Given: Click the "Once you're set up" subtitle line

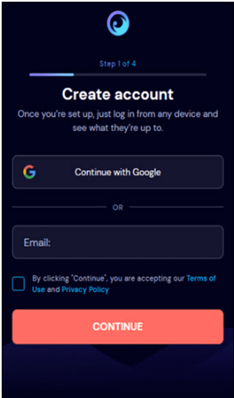Looking at the screenshot, I should tap(118, 114).
